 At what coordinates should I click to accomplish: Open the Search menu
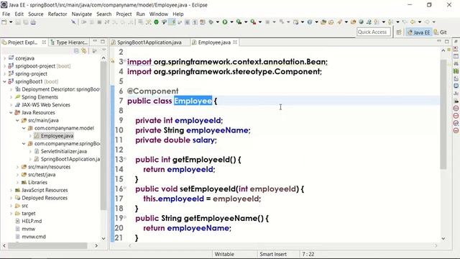coord(104,14)
